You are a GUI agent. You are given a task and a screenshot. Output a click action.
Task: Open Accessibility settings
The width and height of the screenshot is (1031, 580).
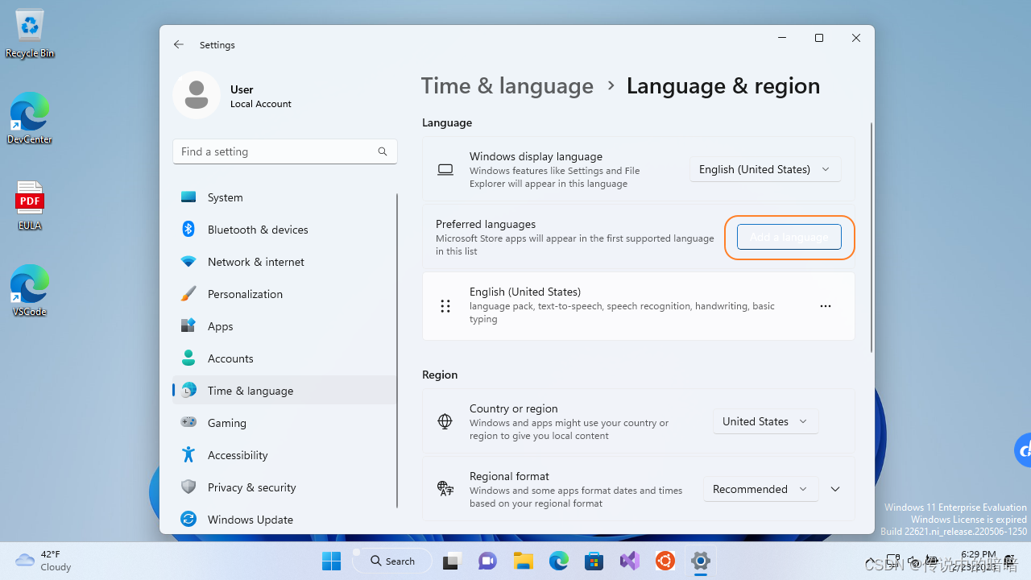(x=284, y=455)
